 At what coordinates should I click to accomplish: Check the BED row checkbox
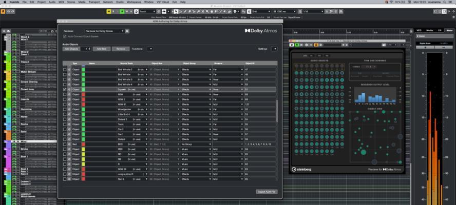[x=65, y=144]
